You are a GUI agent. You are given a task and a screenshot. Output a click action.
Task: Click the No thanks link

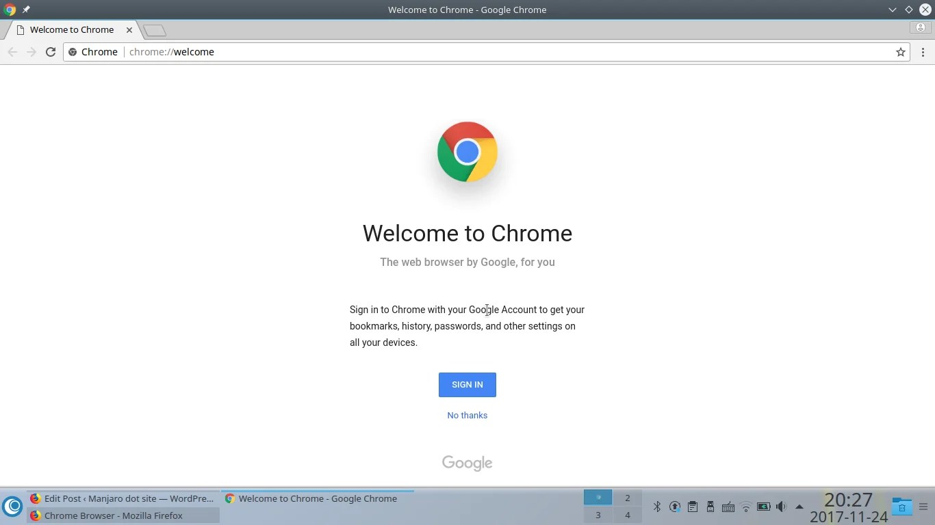point(467,416)
